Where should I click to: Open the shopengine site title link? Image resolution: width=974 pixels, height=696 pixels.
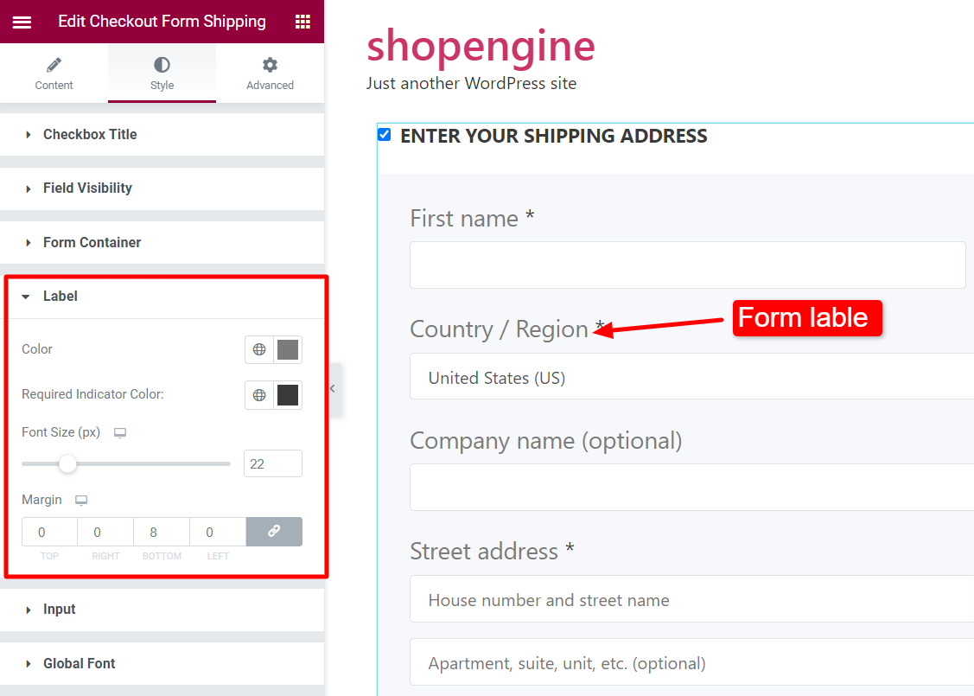(481, 47)
